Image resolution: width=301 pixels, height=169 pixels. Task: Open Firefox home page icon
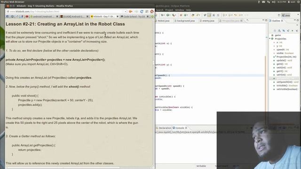coord(152,11)
